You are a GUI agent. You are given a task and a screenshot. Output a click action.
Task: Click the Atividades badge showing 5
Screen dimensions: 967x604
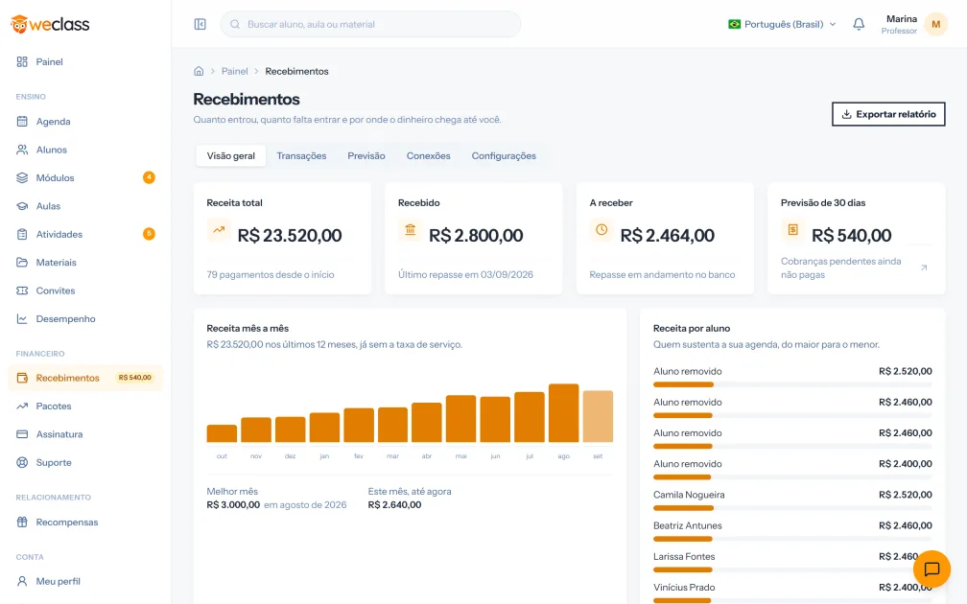149,234
